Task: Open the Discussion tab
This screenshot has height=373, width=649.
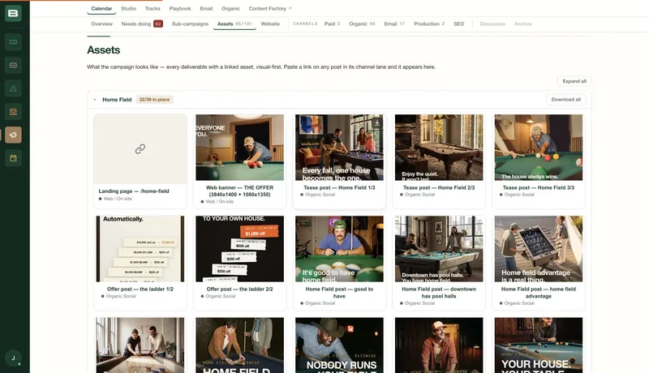Action: (492, 24)
